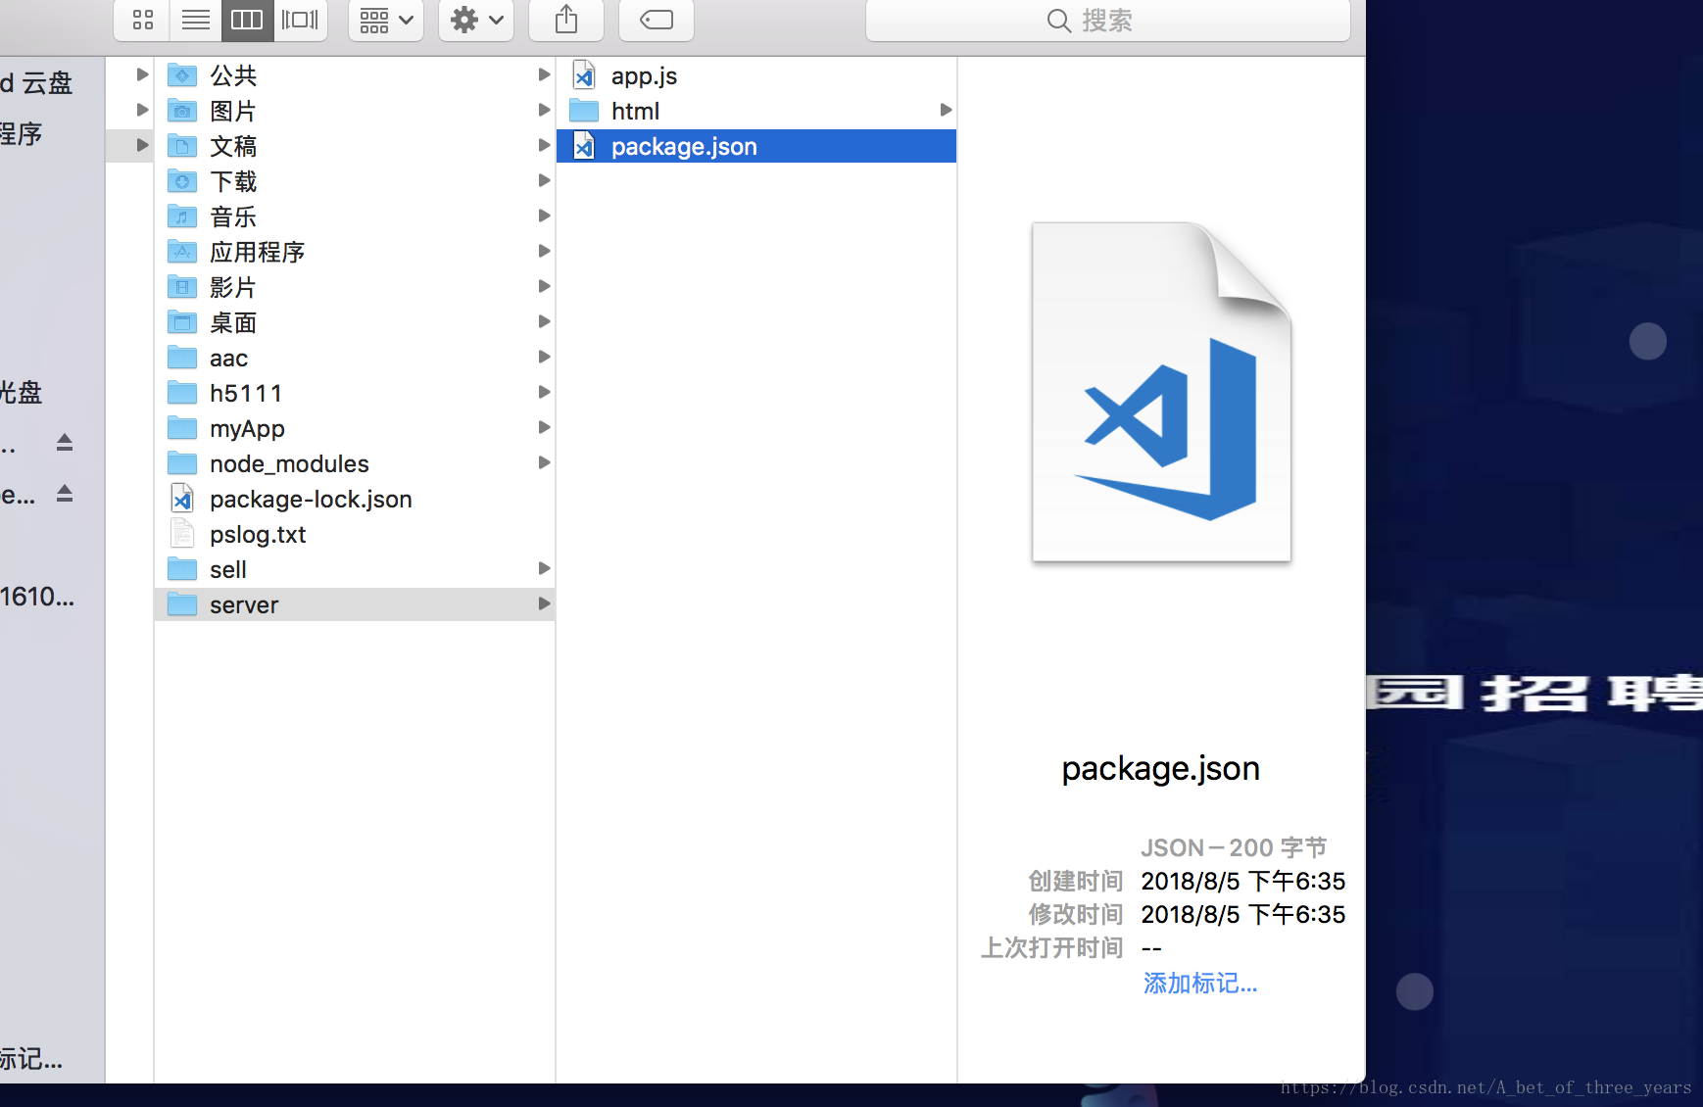Image resolution: width=1703 pixels, height=1107 pixels.
Task: Click the 添加标记... link
Action: tap(1200, 983)
